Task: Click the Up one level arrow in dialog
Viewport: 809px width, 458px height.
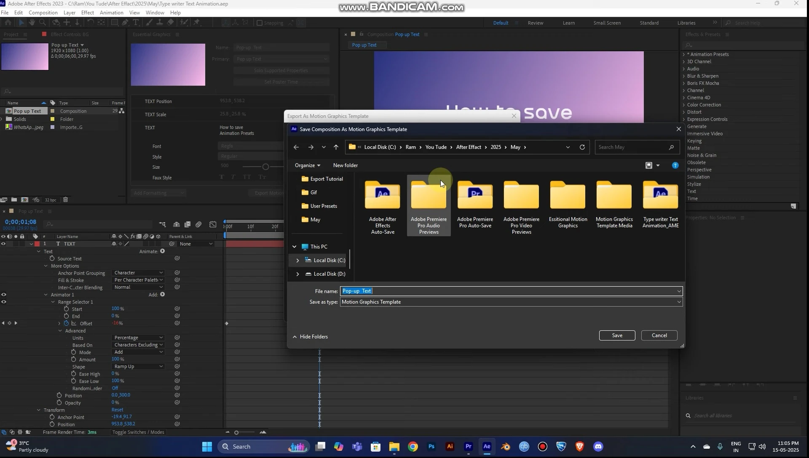Action: [336, 147]
